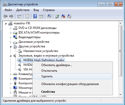Select NVIDIA High Definition Audio device
The image size is (125, 105).
(44, 60)
